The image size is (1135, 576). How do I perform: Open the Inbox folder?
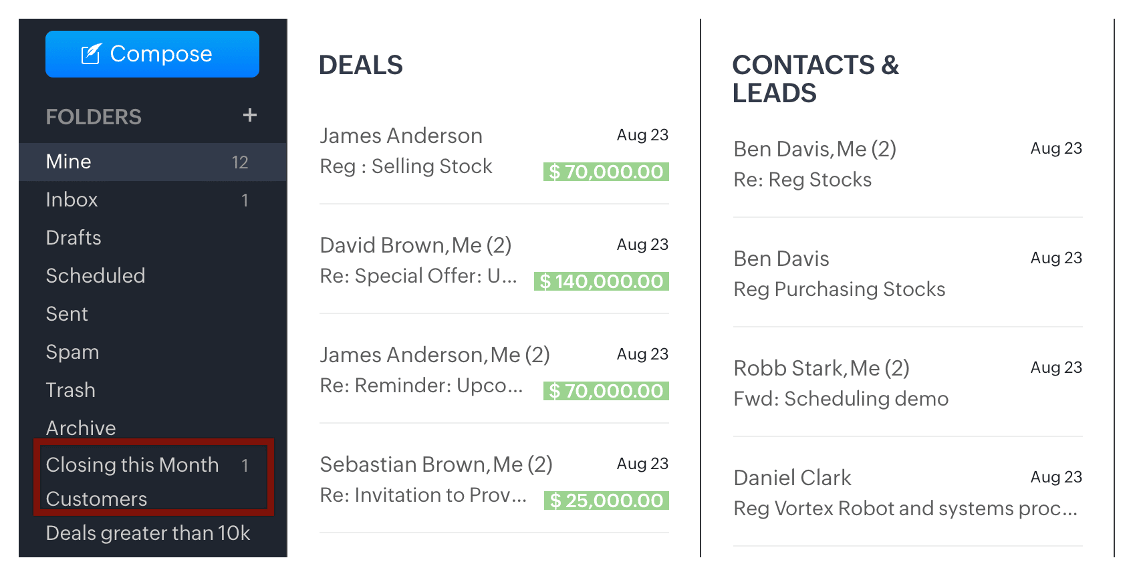tap(72, 200)
